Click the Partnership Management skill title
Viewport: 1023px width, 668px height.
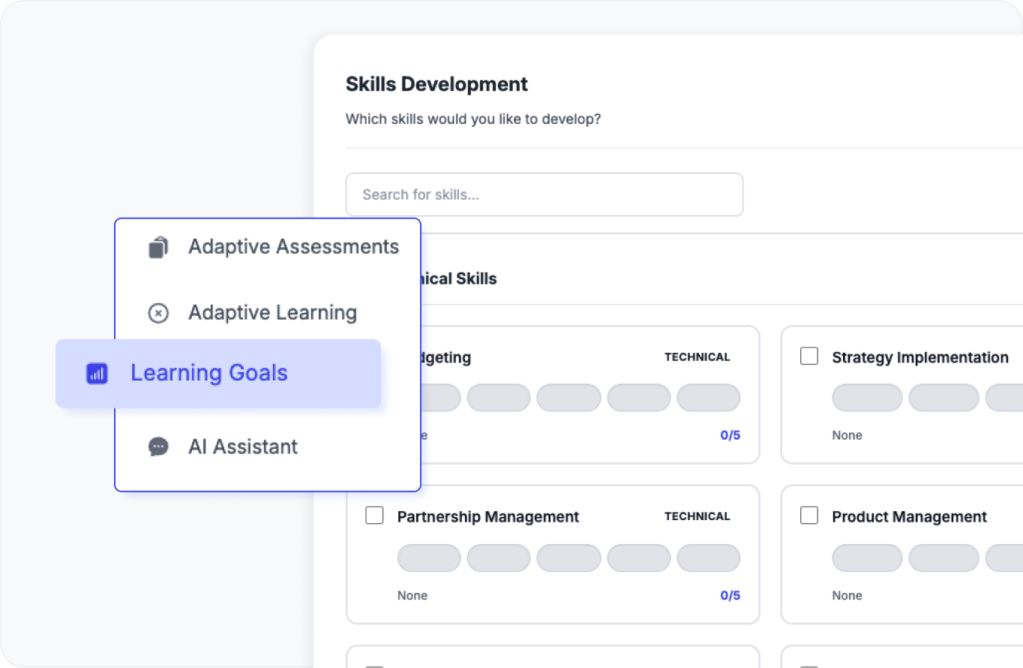point(487,517)
